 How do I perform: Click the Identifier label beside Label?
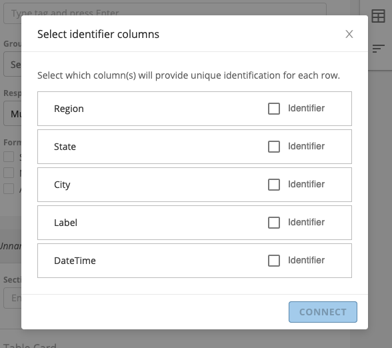pos(306,222)
